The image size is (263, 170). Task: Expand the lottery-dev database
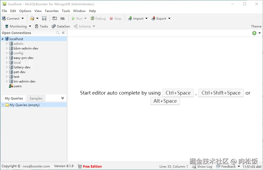7,67
